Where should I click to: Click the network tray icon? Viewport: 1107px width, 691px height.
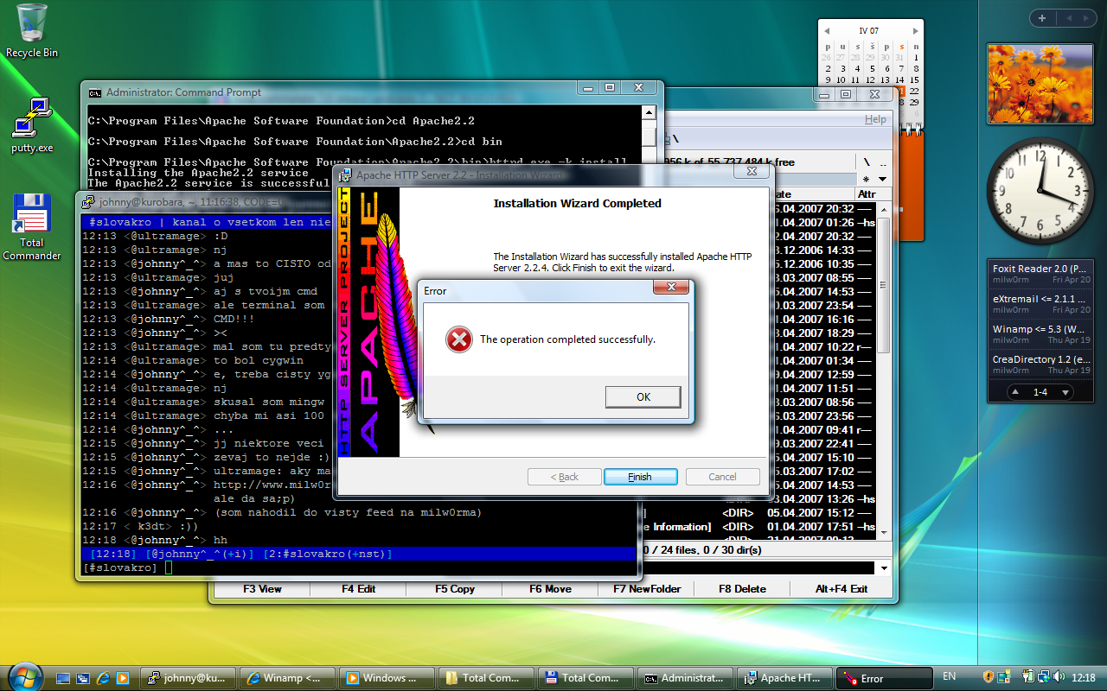[1044, 677]
